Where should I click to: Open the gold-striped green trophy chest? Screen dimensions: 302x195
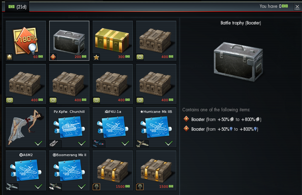click(x=113, y=41)
